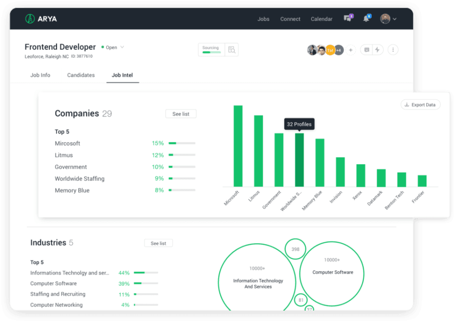Viewport: 455px width, 322px height.
Task: Click See list button for Companies
Action: pos(181,114)
